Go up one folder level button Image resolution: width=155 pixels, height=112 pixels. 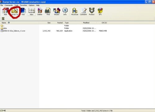click(x=3, y=19)
